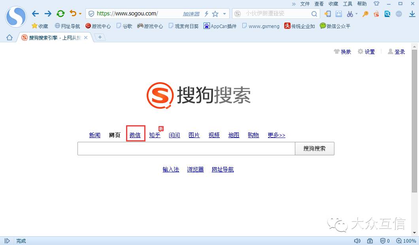Click the blue save-page toolbar icon
This screenshot has height=245, width=419.
339,13
